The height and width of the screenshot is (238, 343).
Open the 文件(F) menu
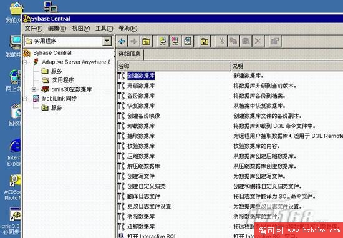point(33,28)
